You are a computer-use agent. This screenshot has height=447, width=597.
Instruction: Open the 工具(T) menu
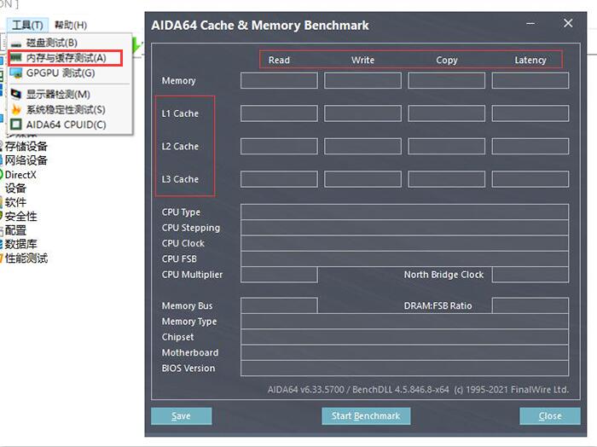pyautogui.click(x=27, y=25)
